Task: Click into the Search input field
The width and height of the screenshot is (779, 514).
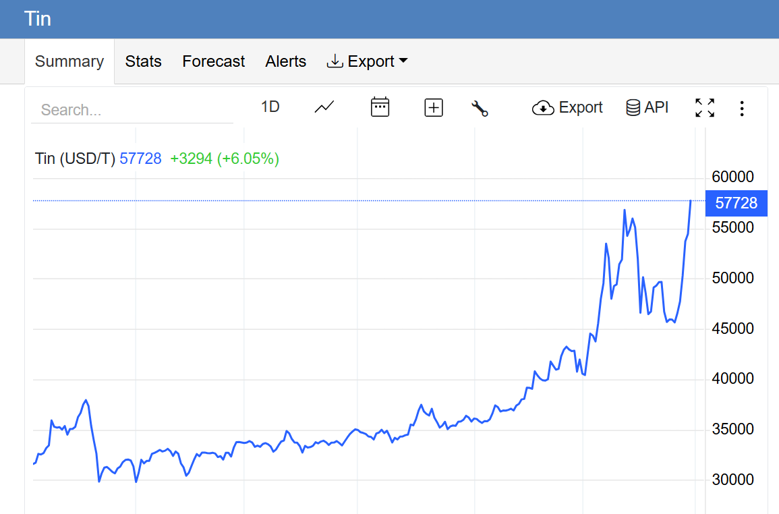Action: tap(132, 110)
